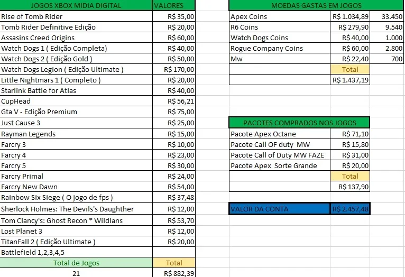405x277 pixels.
Task: Click the 'Watch Dogs 1 ( Edição Completa)' cell
Action: click(x=76, y=48)
